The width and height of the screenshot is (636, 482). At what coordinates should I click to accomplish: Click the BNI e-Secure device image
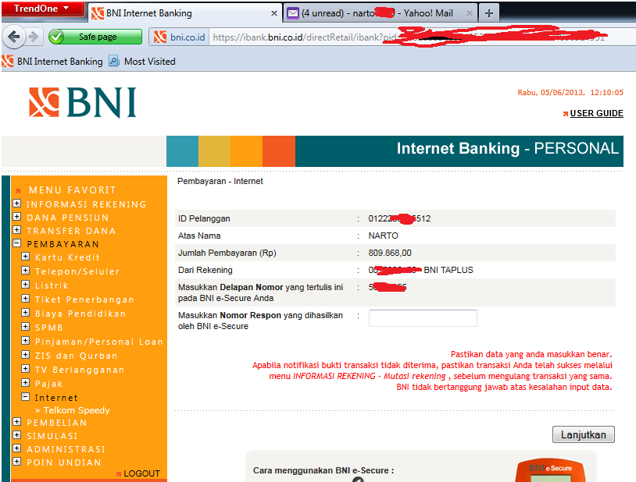(550, 470)
